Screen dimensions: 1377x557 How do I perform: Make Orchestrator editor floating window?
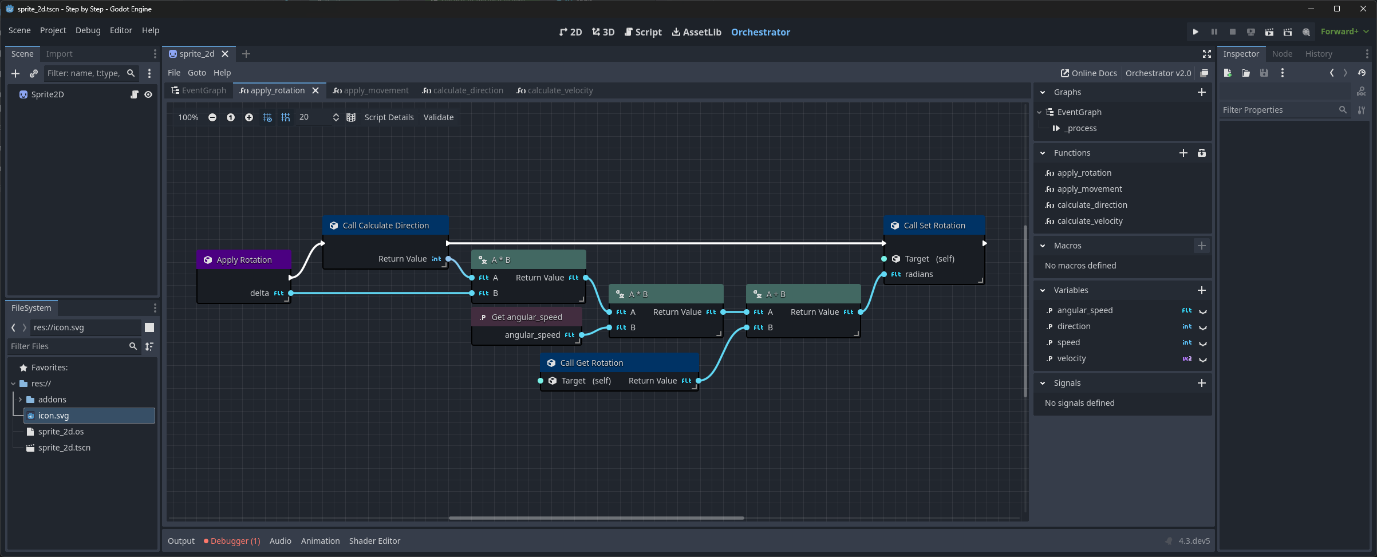tap(1204, 73)
